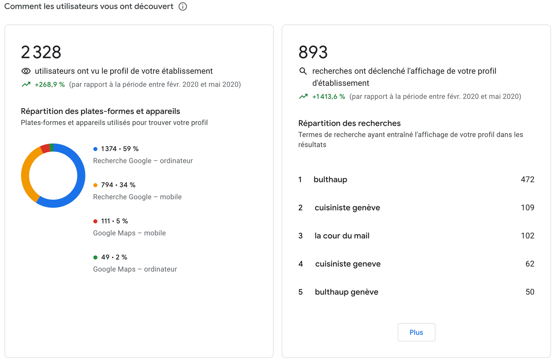
Task: Click the orange legend dot for mobile search
Action: pos(95,185)
